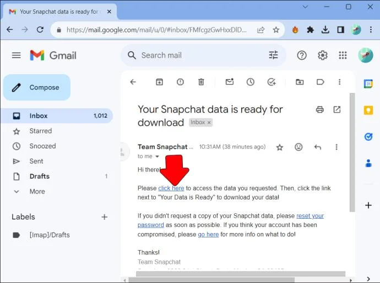This screenshot has width=380, height=283.
Task: Toggle the browser side panel
Action: tap(340, 30)
